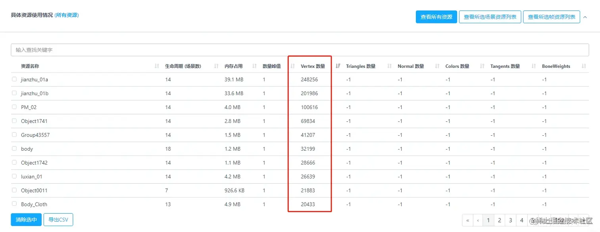The height and width of the screenshot is (232, 600).
Task: Go to pagination page 2
Action: (500, 220)
